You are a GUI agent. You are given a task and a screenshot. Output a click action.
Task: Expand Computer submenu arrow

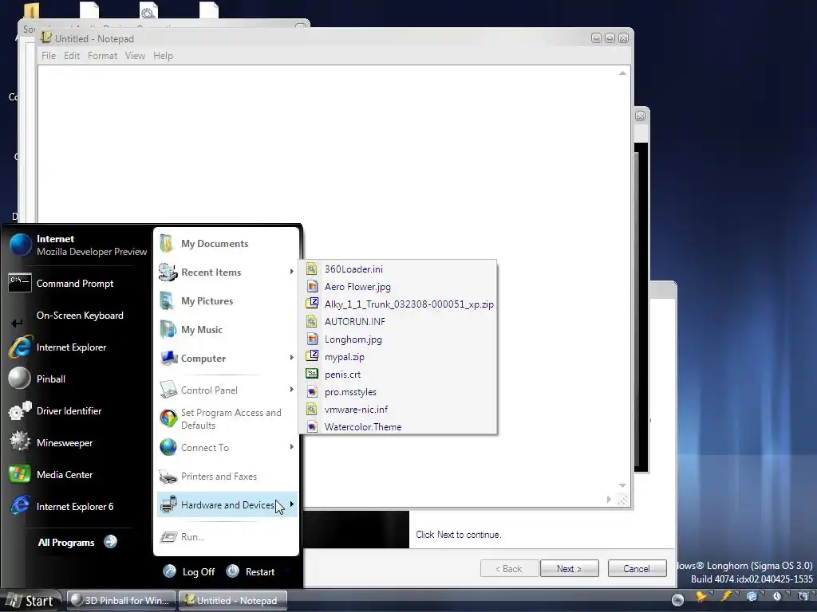click(x=291, y=358)
